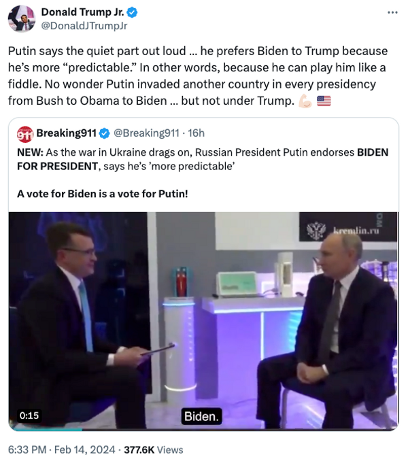
Task: Open the quoted tweet's 16h timestamp
Action: coord(196,133)
